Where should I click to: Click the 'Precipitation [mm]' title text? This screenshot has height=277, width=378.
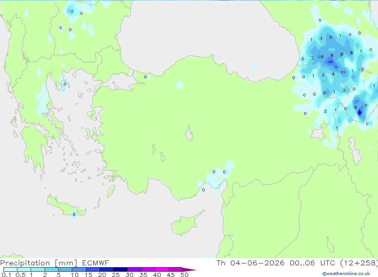pos(39,263)
